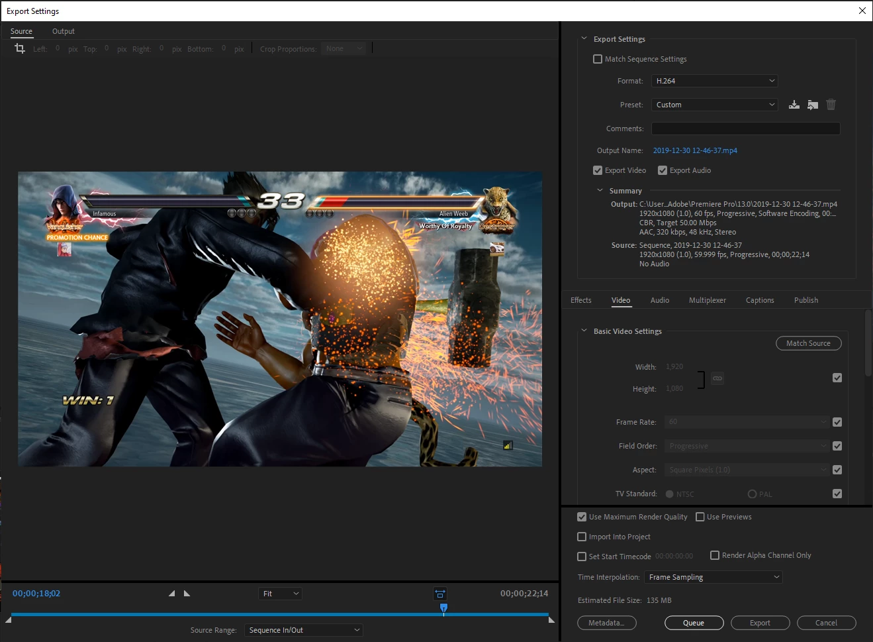Viewport: 873px width, 642px height.
Task: Click in the Comments text field
Action: tap(745, 129)
